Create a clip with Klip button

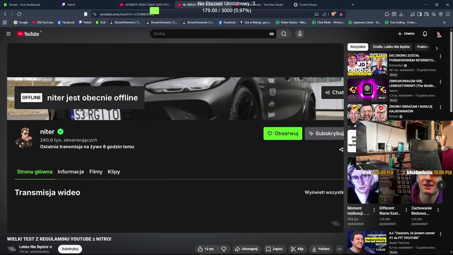[297, 249]
